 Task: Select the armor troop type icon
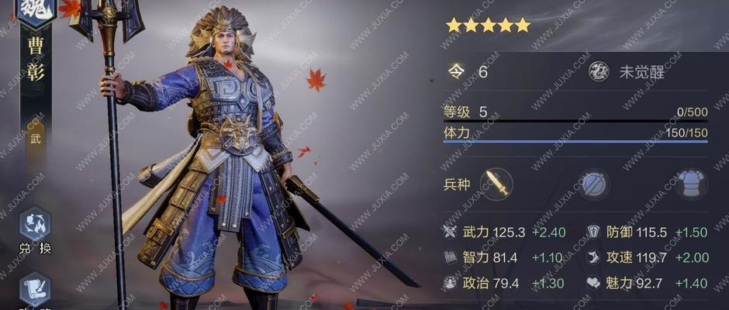click(x=692, y=184)
